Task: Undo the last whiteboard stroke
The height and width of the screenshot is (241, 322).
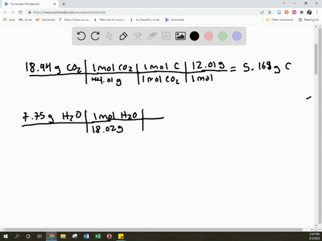Action: [x=81, y=36]
